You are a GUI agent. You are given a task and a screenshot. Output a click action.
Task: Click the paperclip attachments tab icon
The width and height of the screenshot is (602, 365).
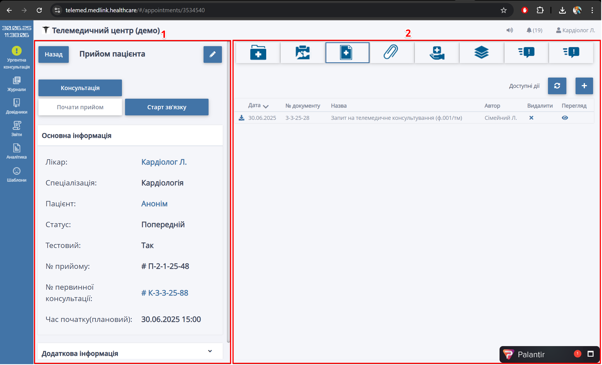coord(391,53)
